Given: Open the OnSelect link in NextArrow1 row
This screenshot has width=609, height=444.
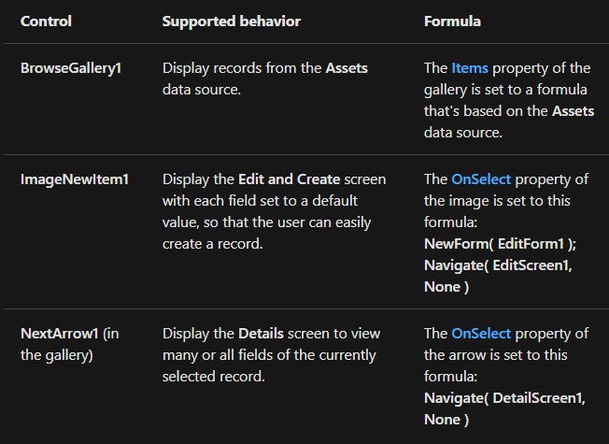Looking at the screenshot, I should click(x=481, y=334).
